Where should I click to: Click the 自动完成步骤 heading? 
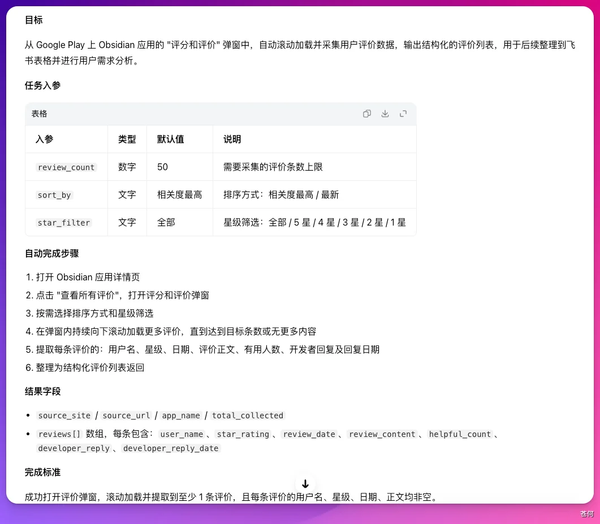[x=51, y=254]
